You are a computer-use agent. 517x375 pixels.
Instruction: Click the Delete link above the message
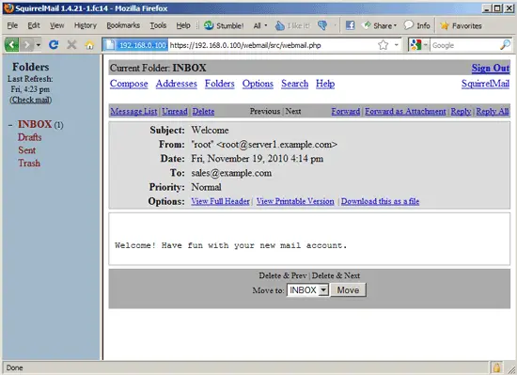click(203, 112)
